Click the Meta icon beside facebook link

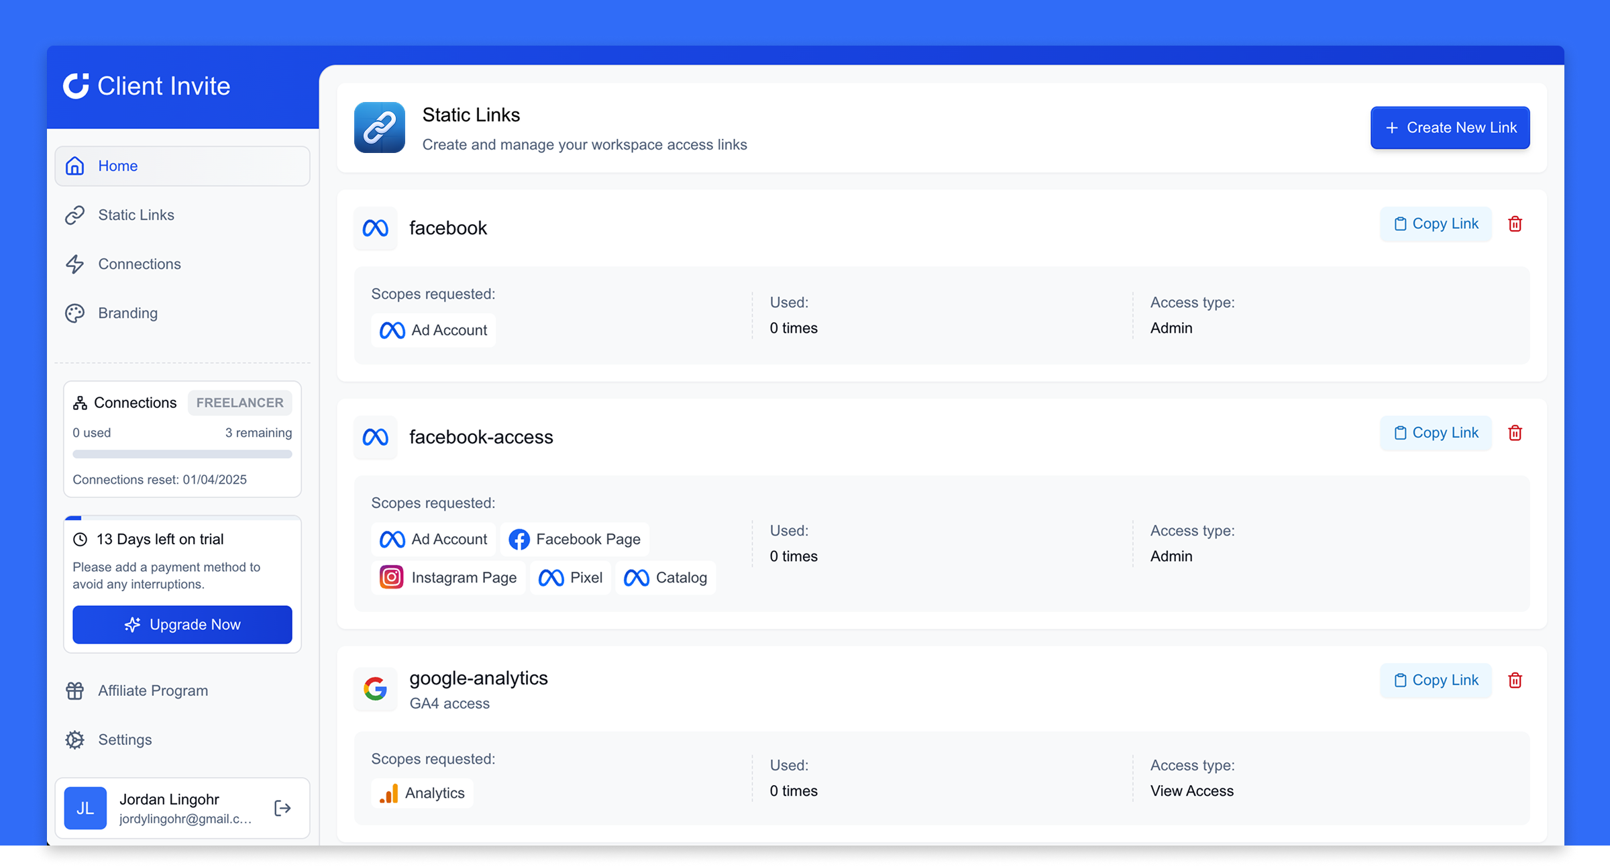(376, 228)
